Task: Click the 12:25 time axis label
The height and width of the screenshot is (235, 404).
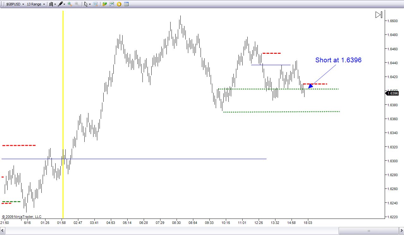Action: tap(259, 223)
